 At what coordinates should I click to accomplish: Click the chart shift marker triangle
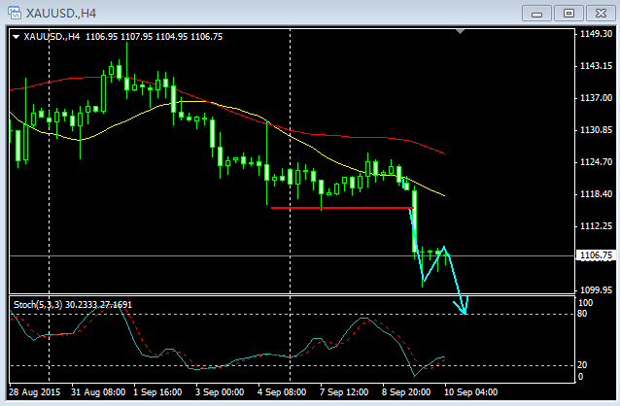point(460,31)
